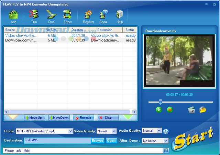Remove the selected file
220x155 pixels.
[x=84, y=118]
